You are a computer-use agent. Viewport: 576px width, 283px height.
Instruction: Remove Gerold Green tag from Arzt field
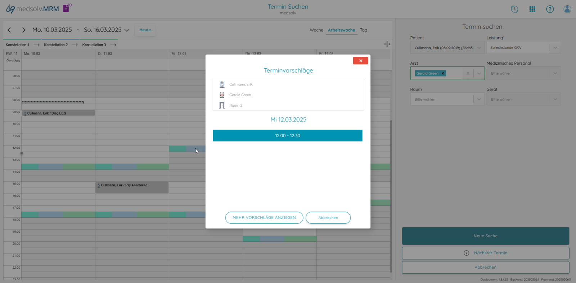(x=443, y=73)
